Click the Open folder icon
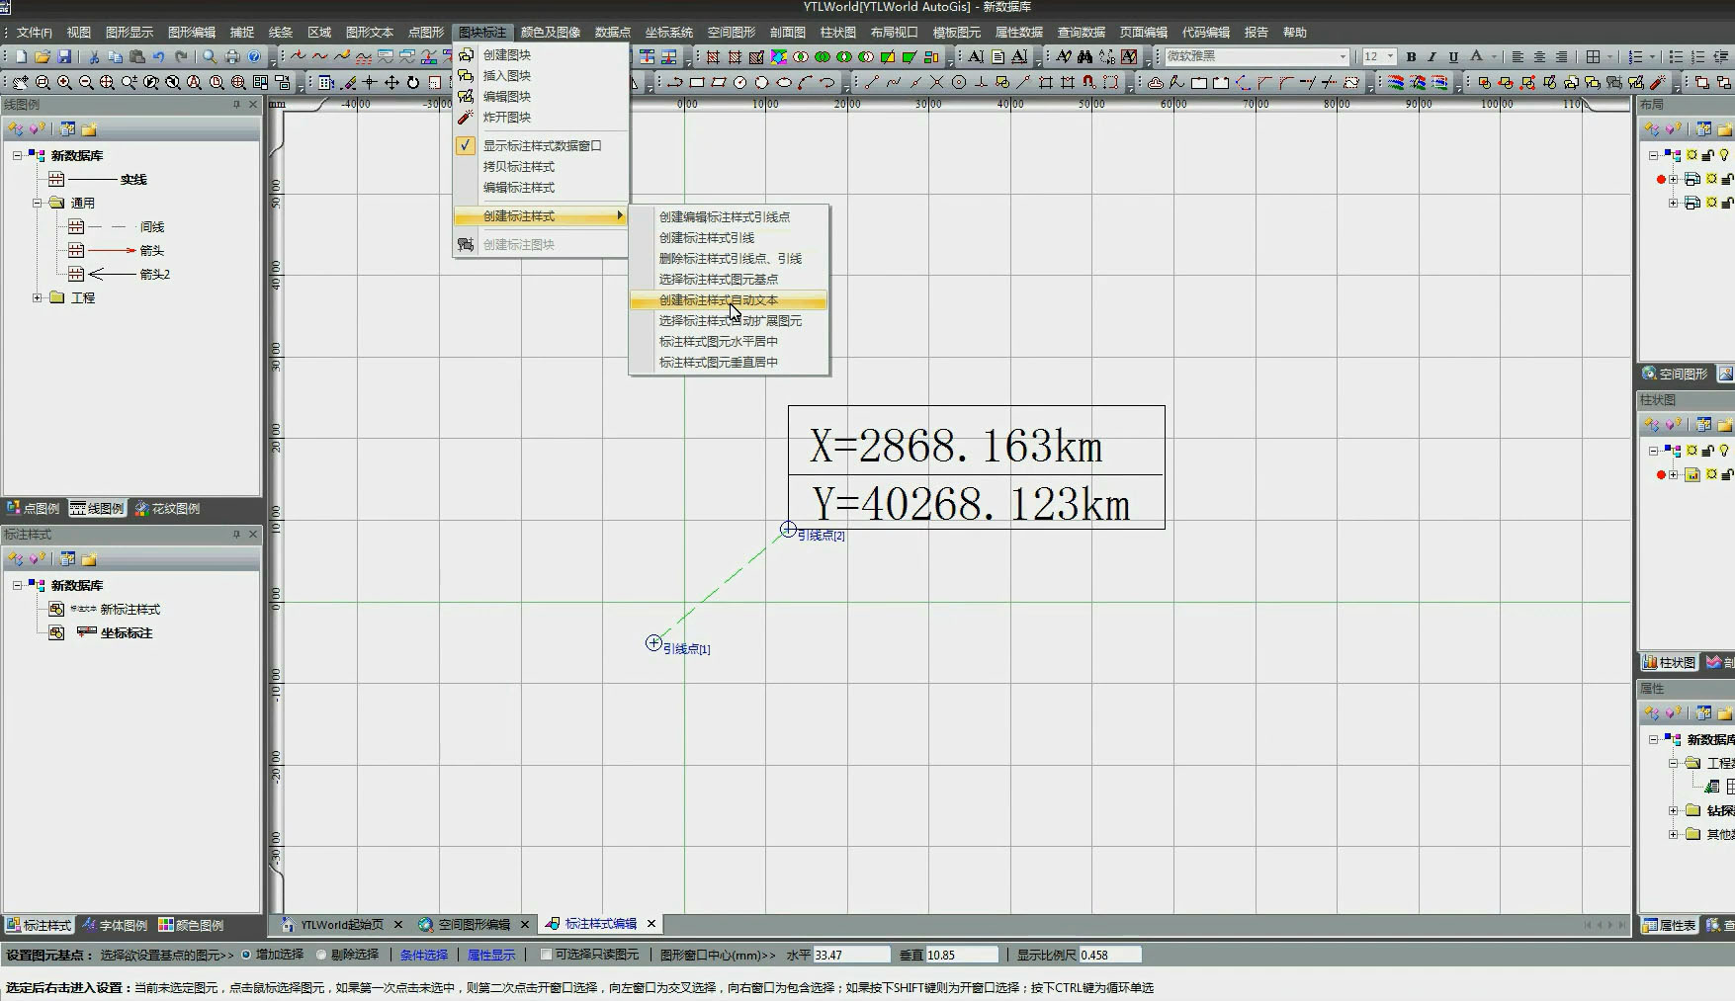The height and width of the screenshot is (1001, 1735). pos(43,56)
